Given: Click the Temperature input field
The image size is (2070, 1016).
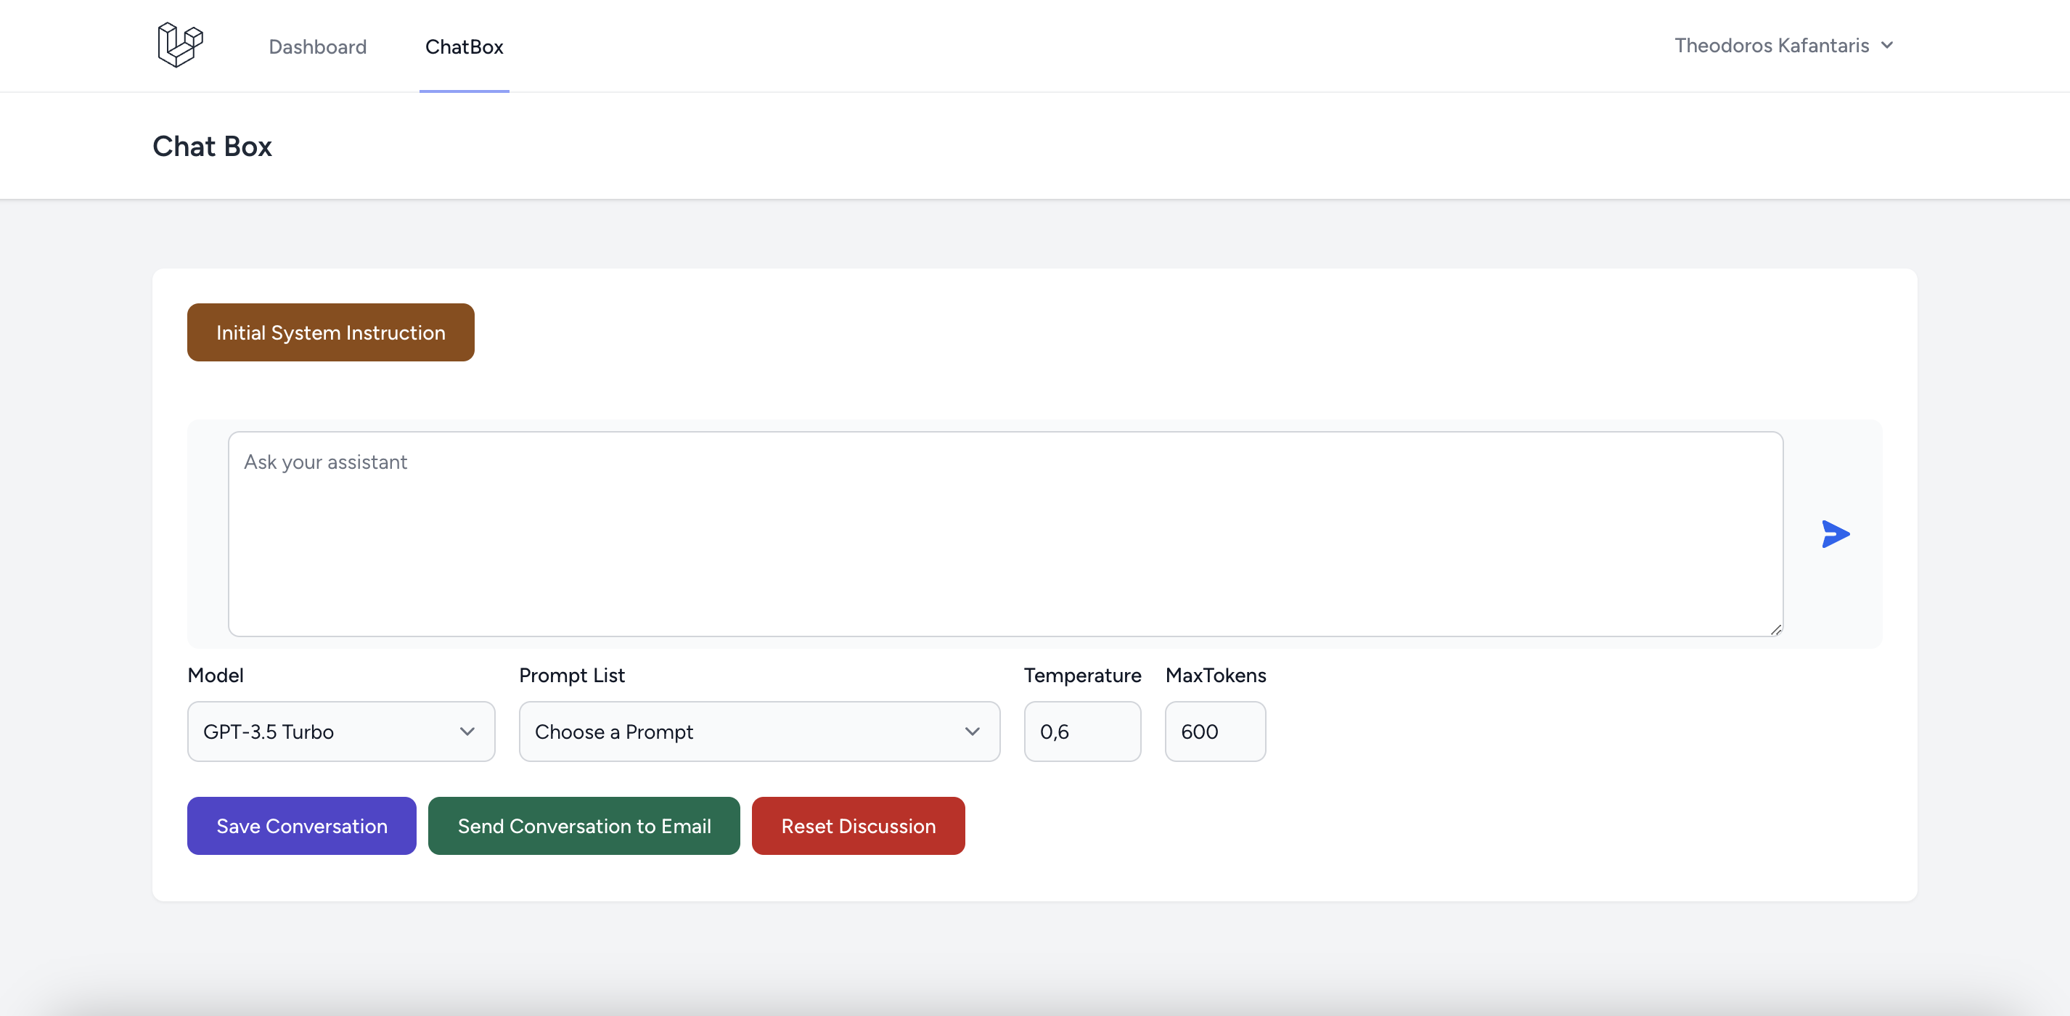Looking at the screenshot, I should pos(1082,731).
